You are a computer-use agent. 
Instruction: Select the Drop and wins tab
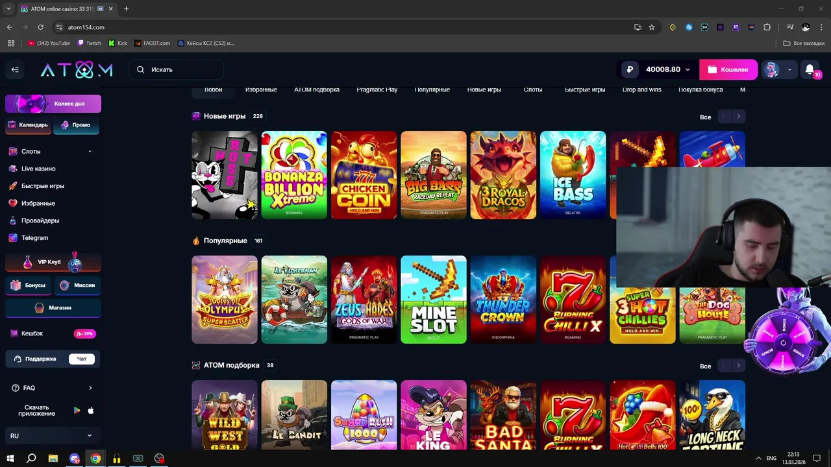(641, 90)
